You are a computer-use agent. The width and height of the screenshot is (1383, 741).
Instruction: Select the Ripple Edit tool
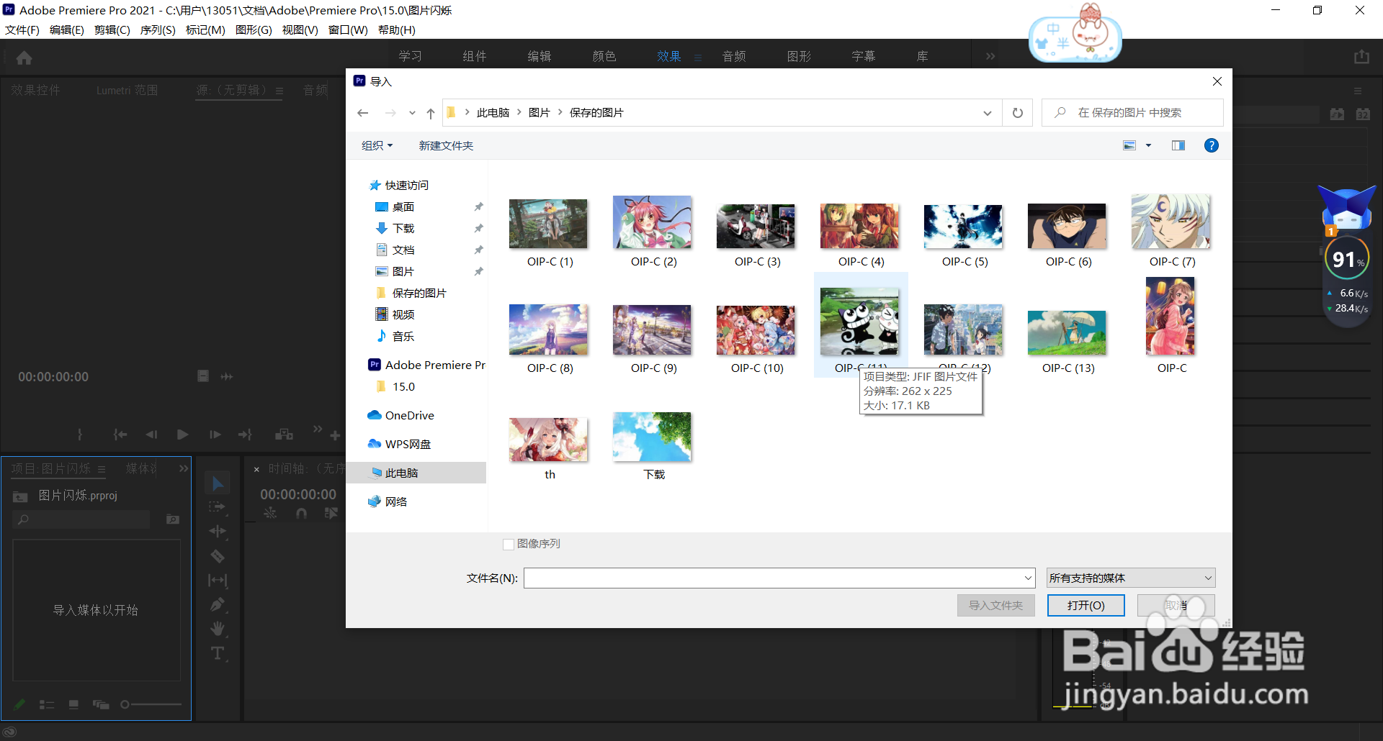coord(217,532)
